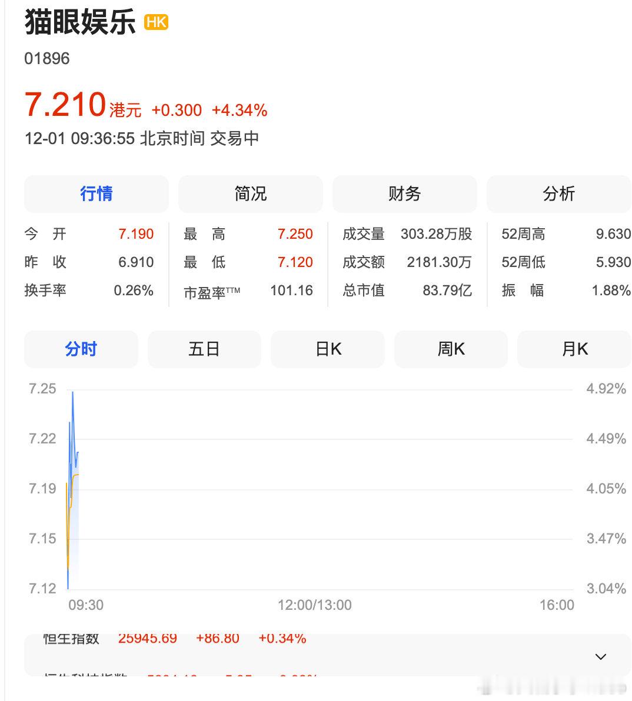This screenshot has width=632, height=701.
Task: Click the day low value 7.120
Action: pyautogui.click(x=295, y=262)
